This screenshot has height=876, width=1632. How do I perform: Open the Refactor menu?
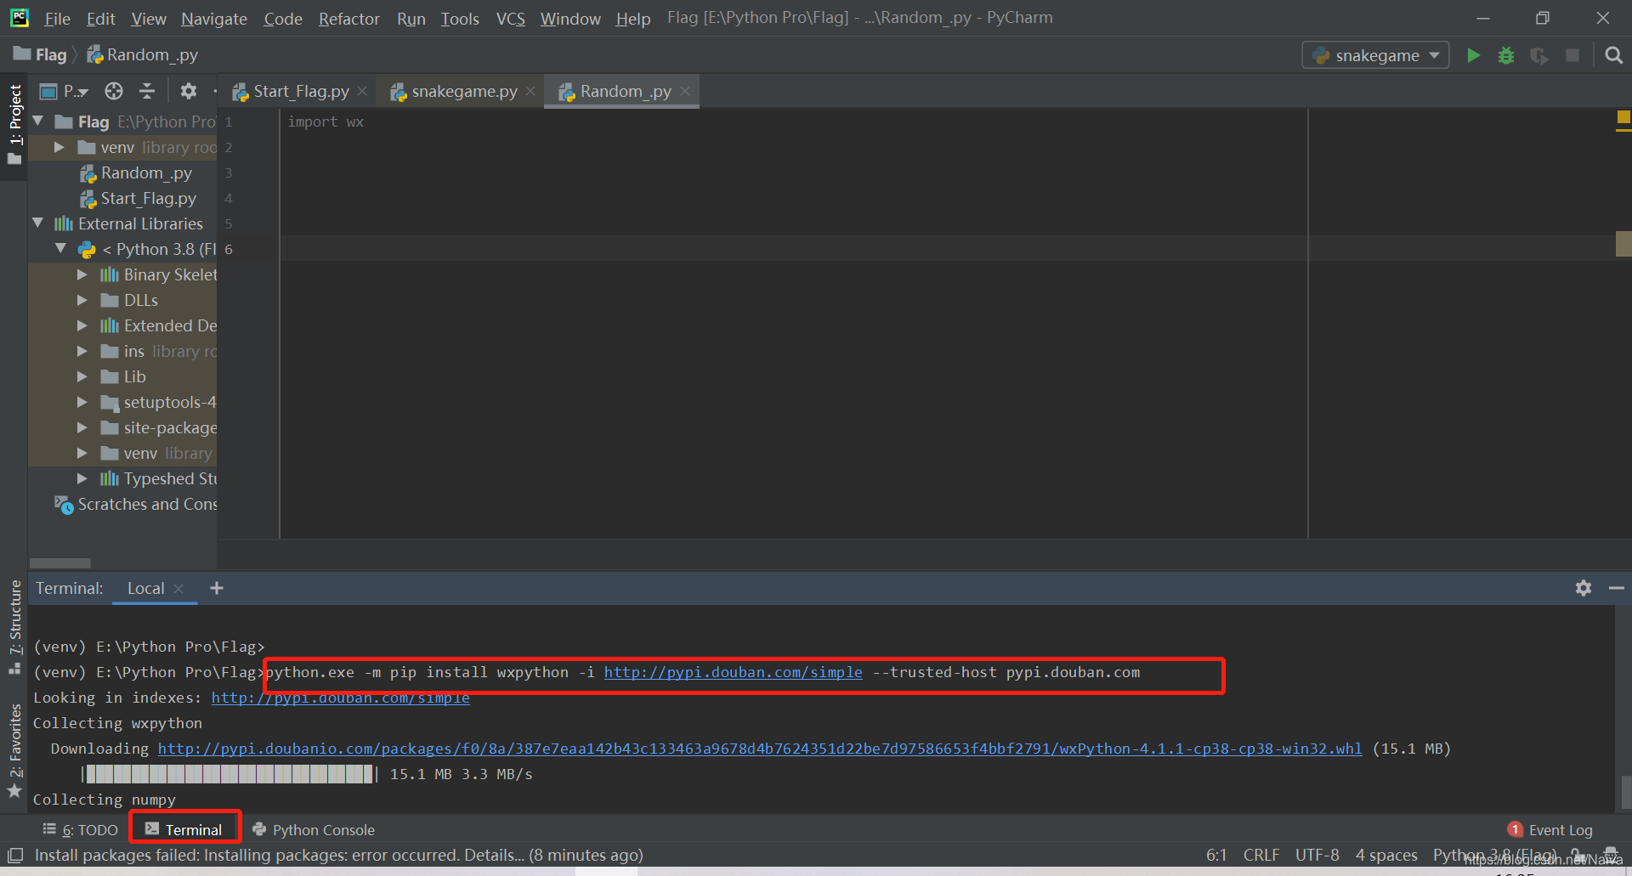click(348, 18)
